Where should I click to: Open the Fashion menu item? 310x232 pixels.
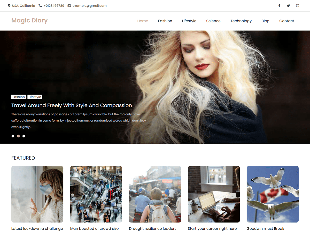[x=165, y=21]
